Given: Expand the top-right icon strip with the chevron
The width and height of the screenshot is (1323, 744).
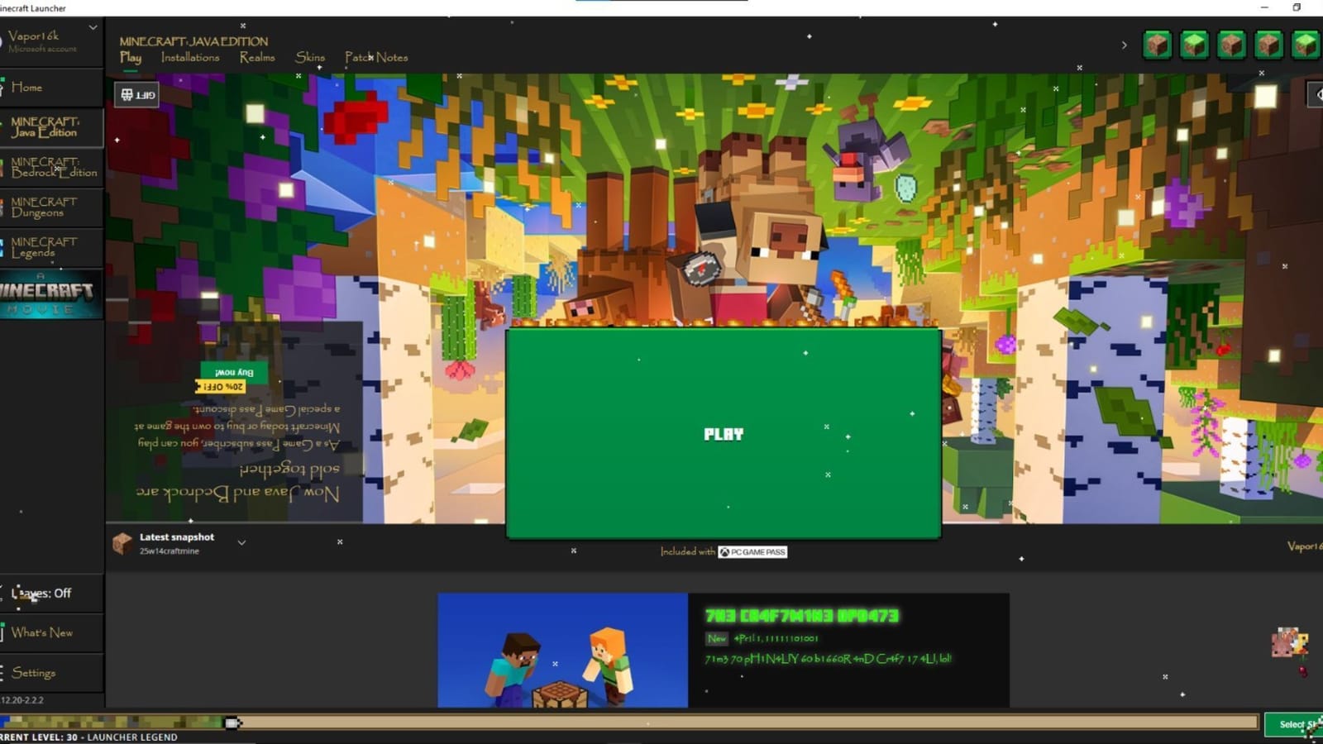Looking at the screenshot, I should (1125, 45).
